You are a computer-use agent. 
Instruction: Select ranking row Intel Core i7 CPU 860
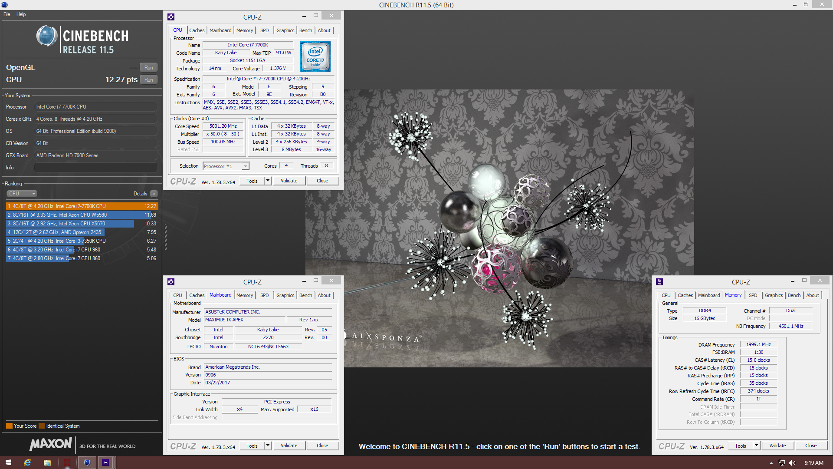click(x=82, y=258)
